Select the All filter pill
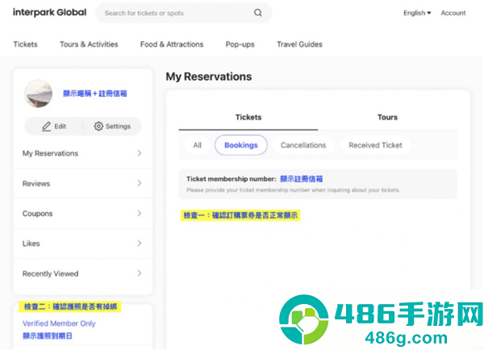This screenshot has height=350, width=484. (198, 145)
